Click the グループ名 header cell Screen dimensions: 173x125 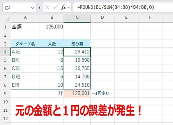[25, 44]
